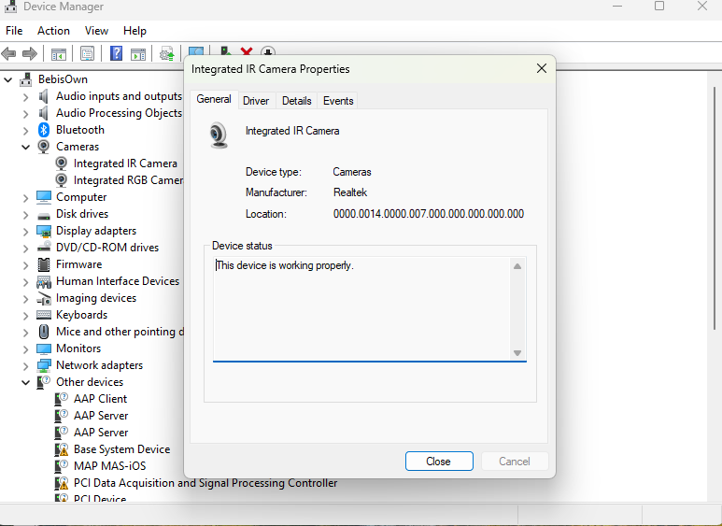
Task: Click the DVD/CD-ROM drives icon
Action: tap(44, 248)
